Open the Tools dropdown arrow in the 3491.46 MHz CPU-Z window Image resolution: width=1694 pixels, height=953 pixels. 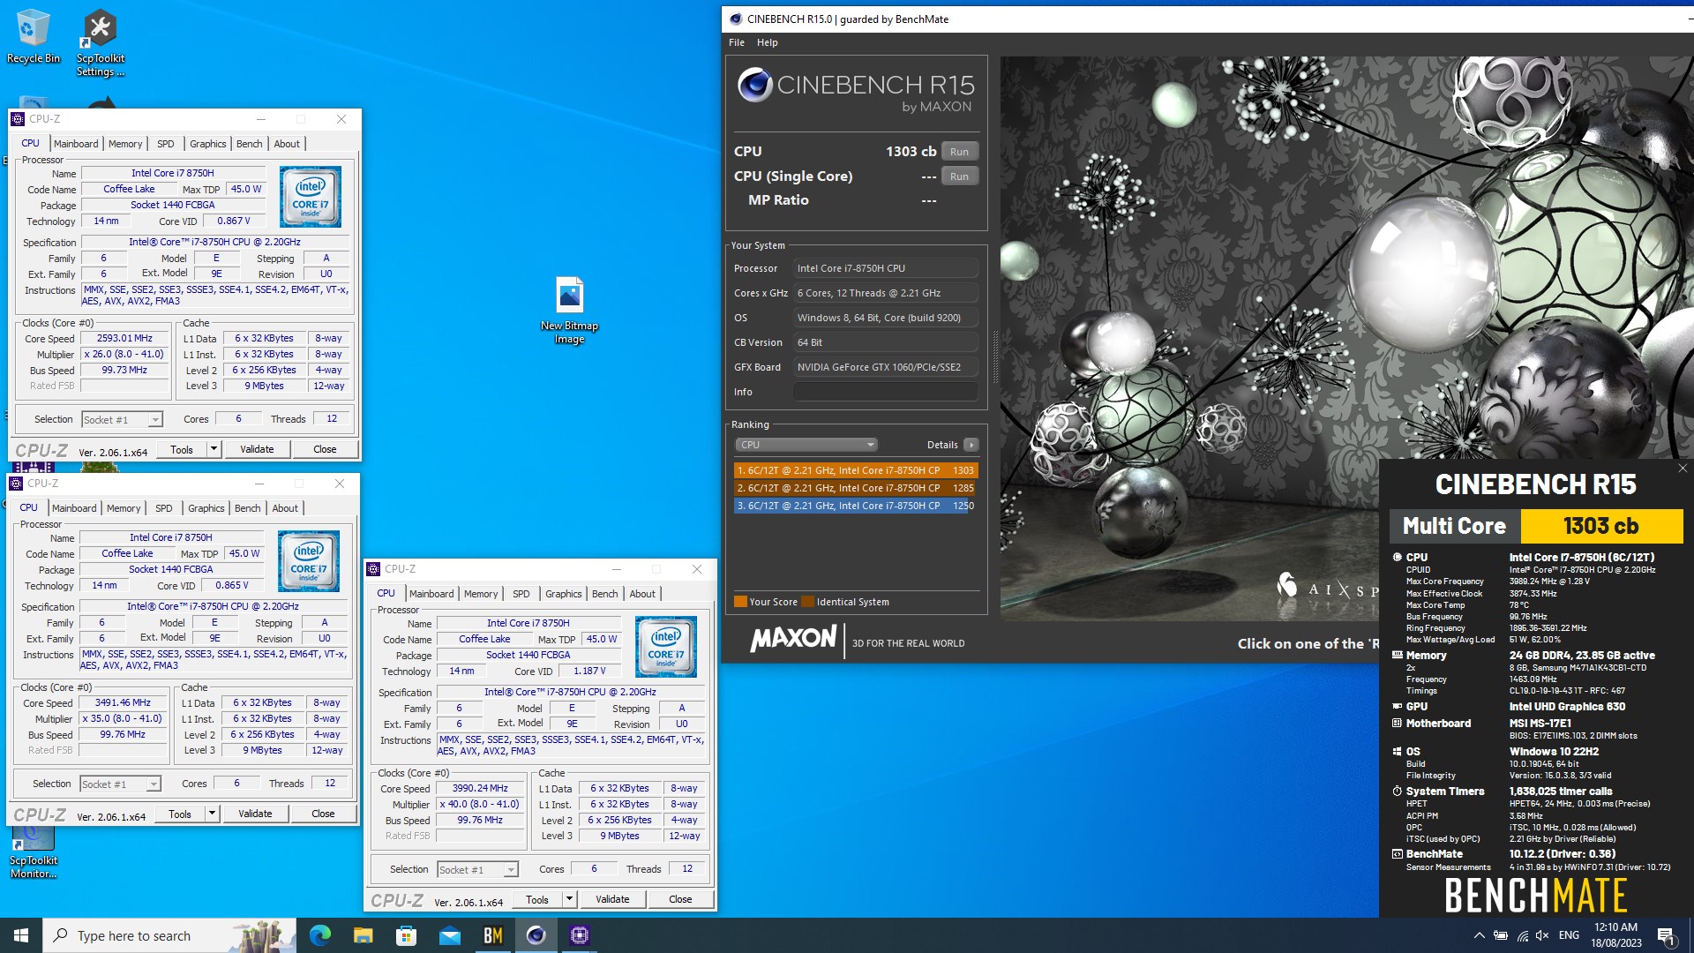(211, 814)
